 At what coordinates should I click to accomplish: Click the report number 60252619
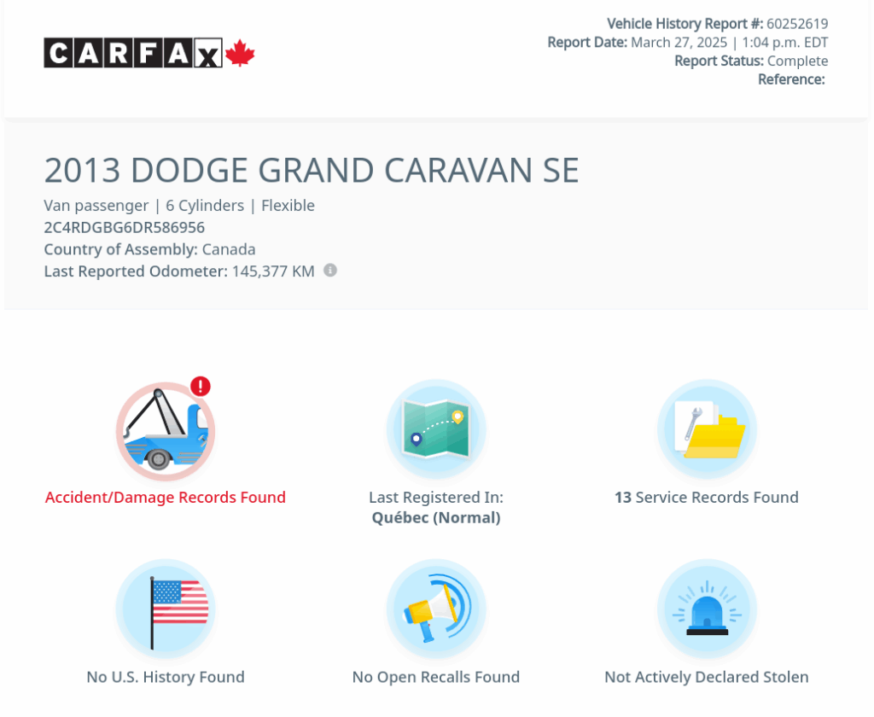click(797, 24)
